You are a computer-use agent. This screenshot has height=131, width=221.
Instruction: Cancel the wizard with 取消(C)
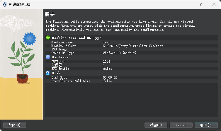click(x=206, y=125)
